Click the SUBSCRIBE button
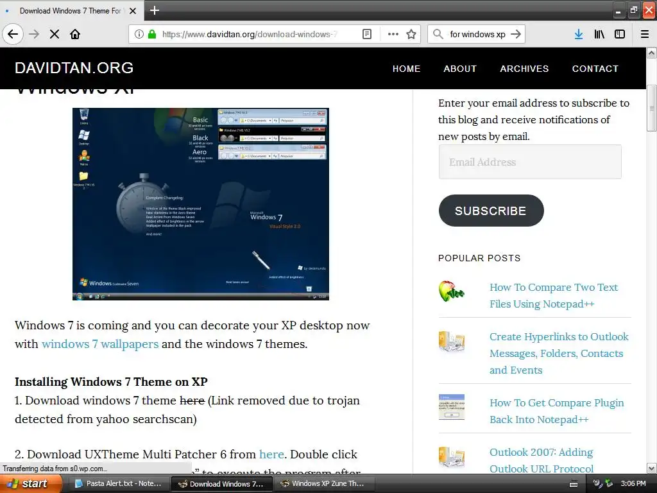The image size is (657, 493). pyautogui.click(x=491, y=211)
